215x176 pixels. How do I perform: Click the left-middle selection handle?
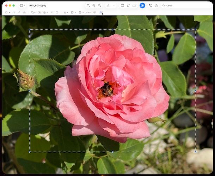tap(30, 91)
